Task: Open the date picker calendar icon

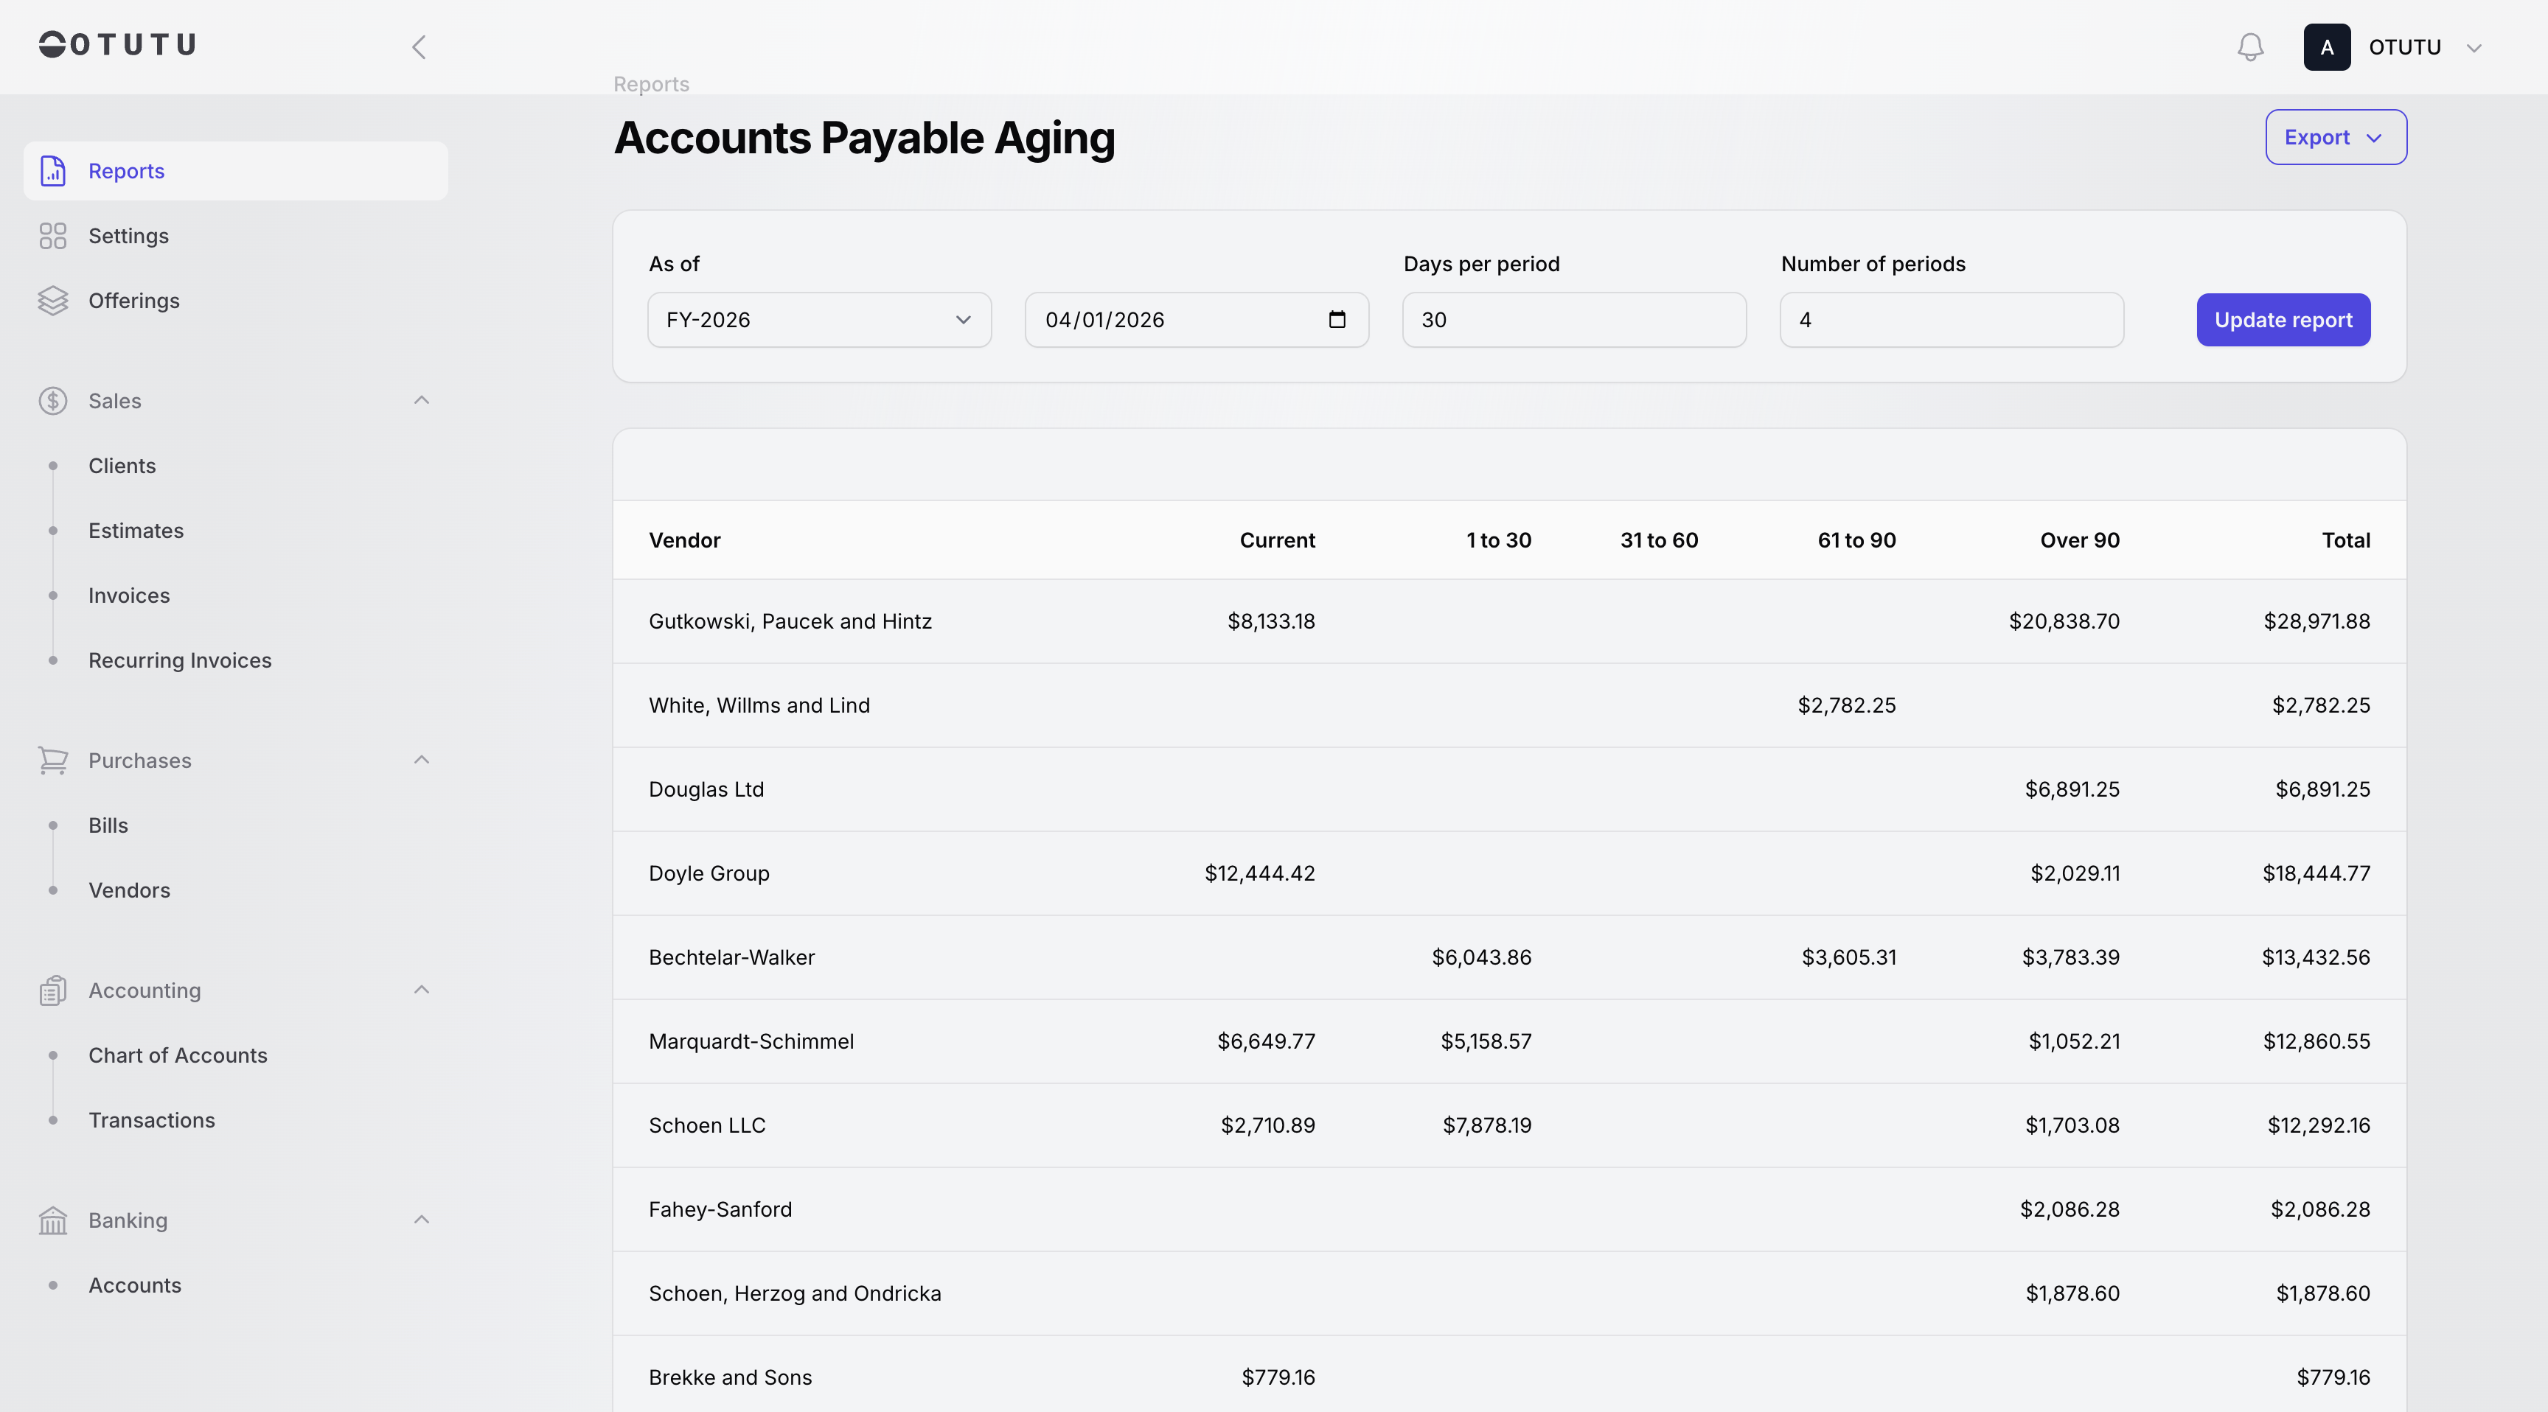Action: [x=1337, y=319]
